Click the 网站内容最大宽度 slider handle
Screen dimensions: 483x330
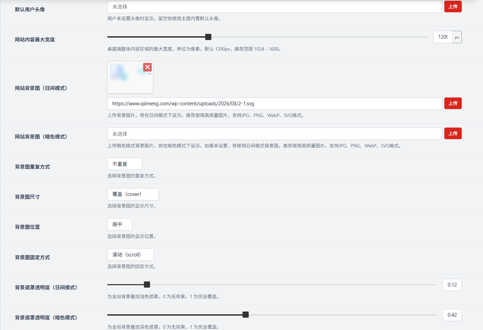208,37
